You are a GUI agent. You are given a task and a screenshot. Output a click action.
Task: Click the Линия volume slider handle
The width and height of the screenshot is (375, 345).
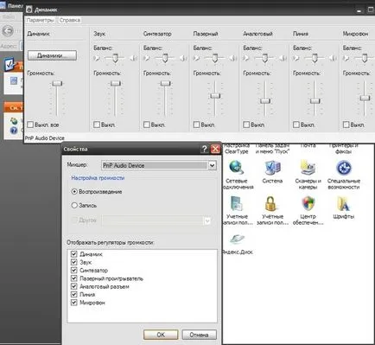(x=315, y=101)
